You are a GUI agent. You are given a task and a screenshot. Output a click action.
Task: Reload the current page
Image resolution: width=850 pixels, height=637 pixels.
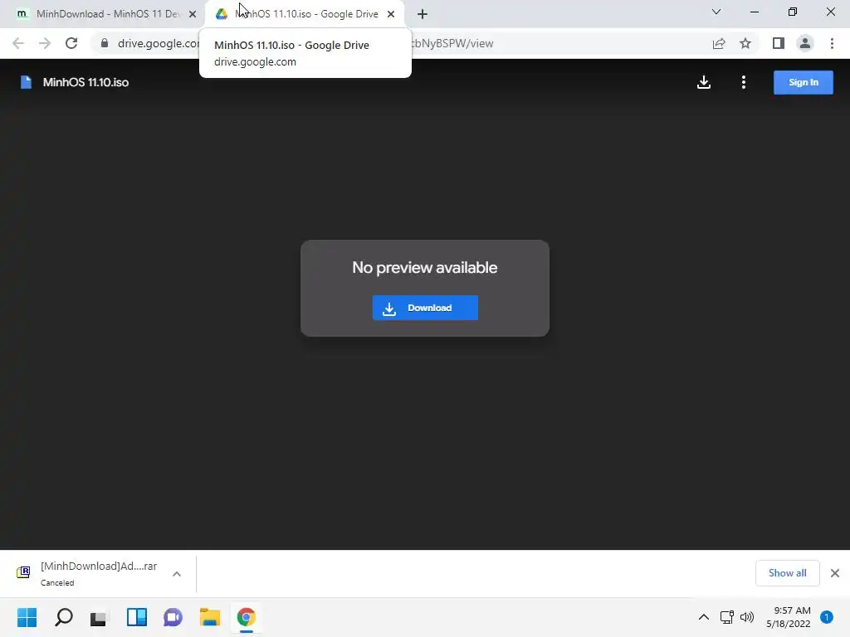pos(71,43)
